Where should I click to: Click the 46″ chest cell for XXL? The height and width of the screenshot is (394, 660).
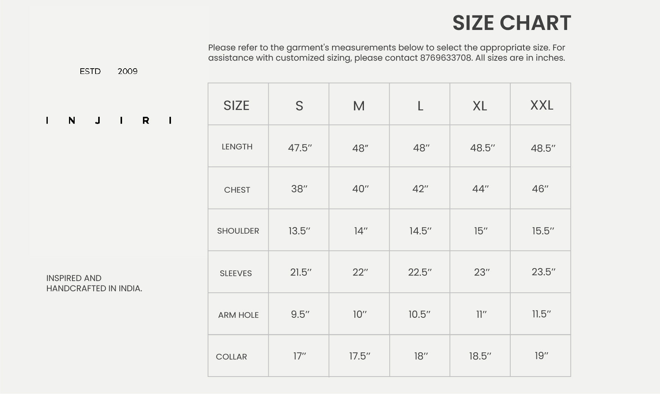(540, 188)
